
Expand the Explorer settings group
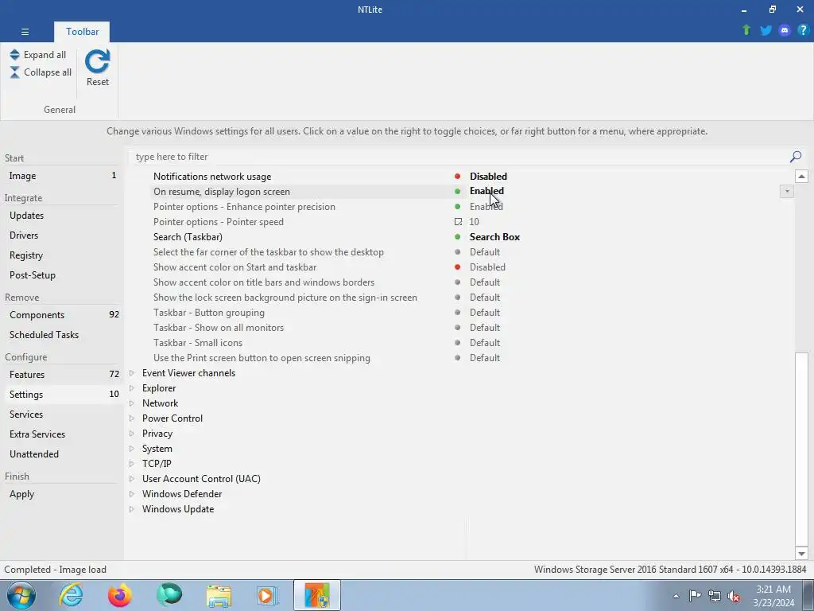point(132,388)
